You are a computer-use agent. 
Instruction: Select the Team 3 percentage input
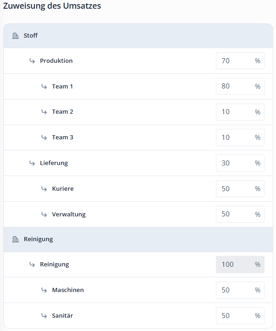click(x=234, y=138)
